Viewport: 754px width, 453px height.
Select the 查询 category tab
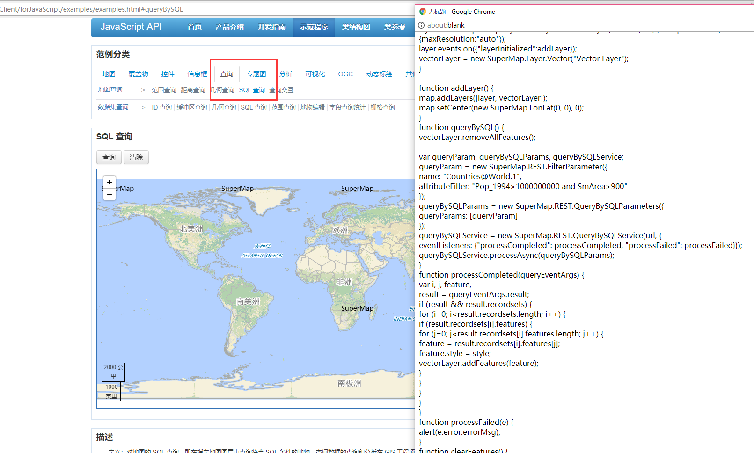click(x=227, y=74)
